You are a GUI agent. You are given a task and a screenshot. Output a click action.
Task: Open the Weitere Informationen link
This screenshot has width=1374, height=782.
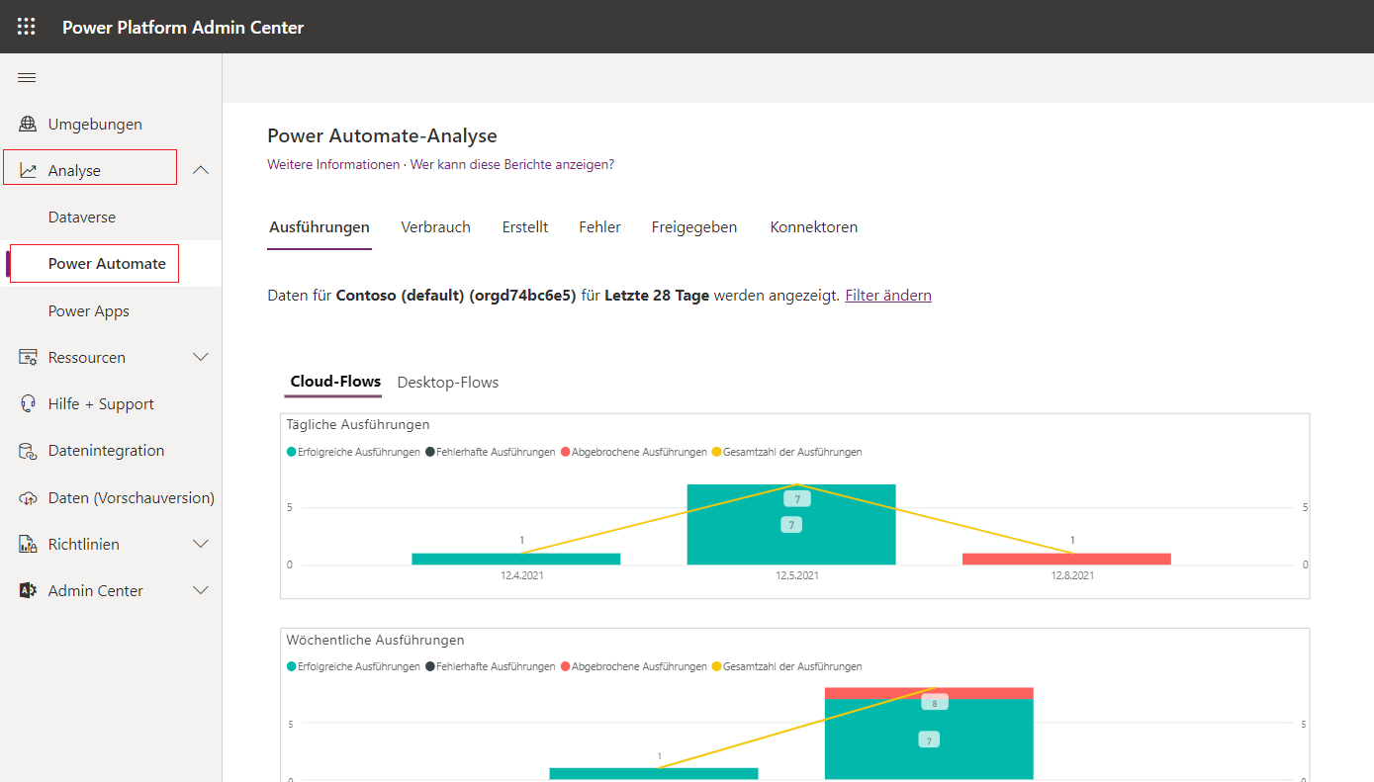tap(333, 164)
